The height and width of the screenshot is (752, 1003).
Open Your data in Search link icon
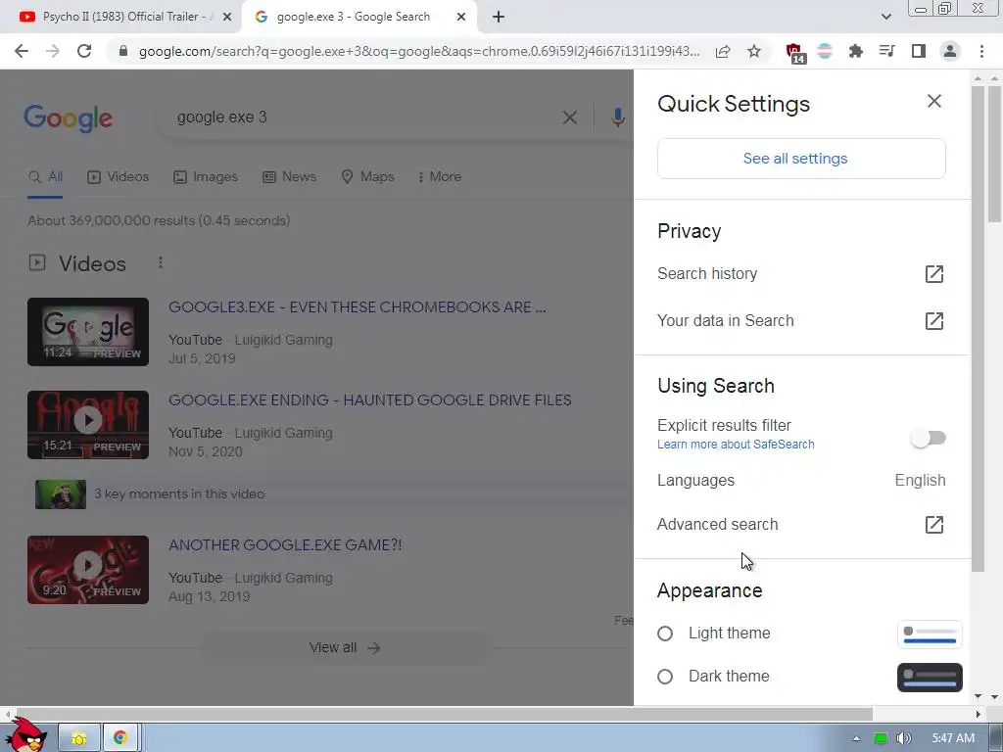tap(933, 320)
